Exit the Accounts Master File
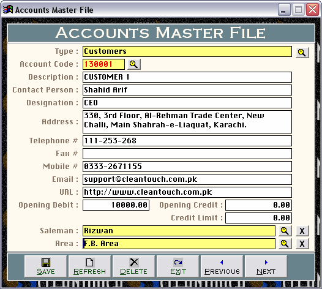 178,266
